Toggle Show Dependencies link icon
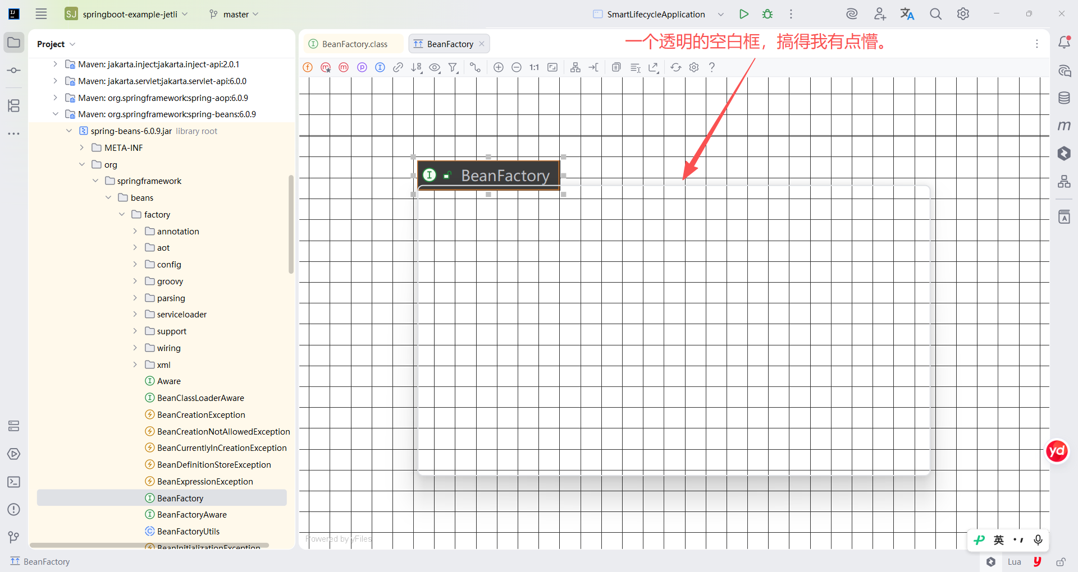Viewport: 1078px width, 572px height. click(398, 67)
